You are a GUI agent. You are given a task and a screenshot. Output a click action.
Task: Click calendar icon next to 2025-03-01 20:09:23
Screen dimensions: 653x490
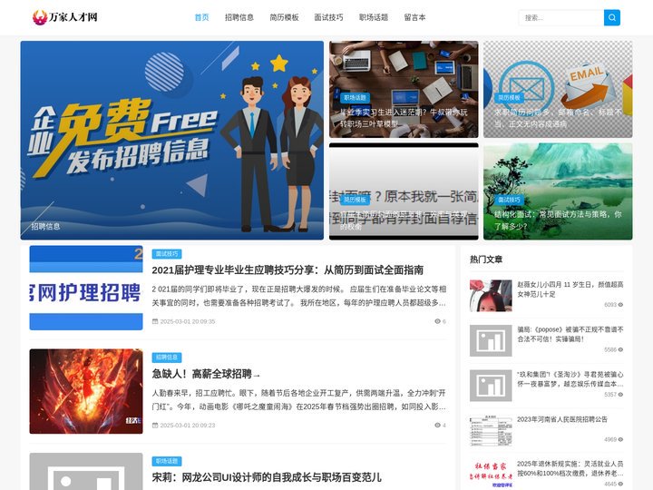click(155, 425)
